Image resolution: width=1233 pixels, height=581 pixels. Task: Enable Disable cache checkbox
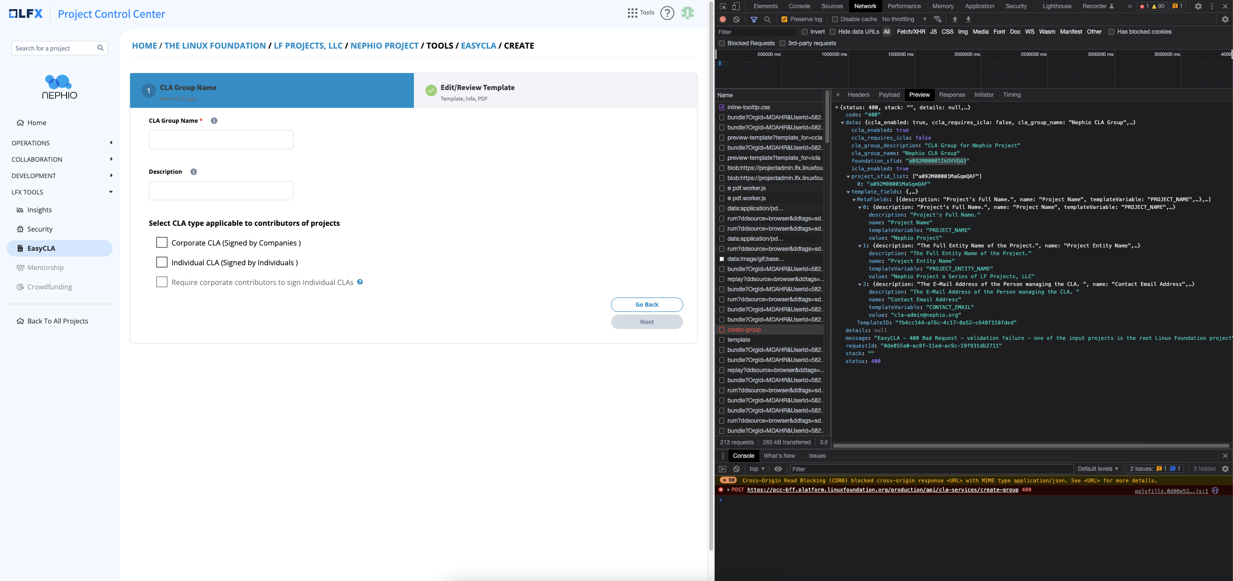pyautogui.click(x=835, y=19)
